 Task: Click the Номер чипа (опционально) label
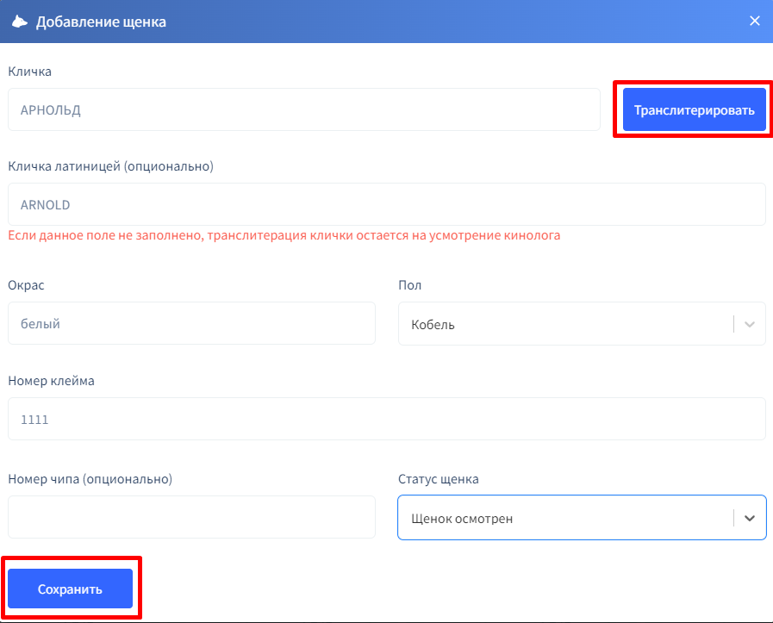[90, 479]
